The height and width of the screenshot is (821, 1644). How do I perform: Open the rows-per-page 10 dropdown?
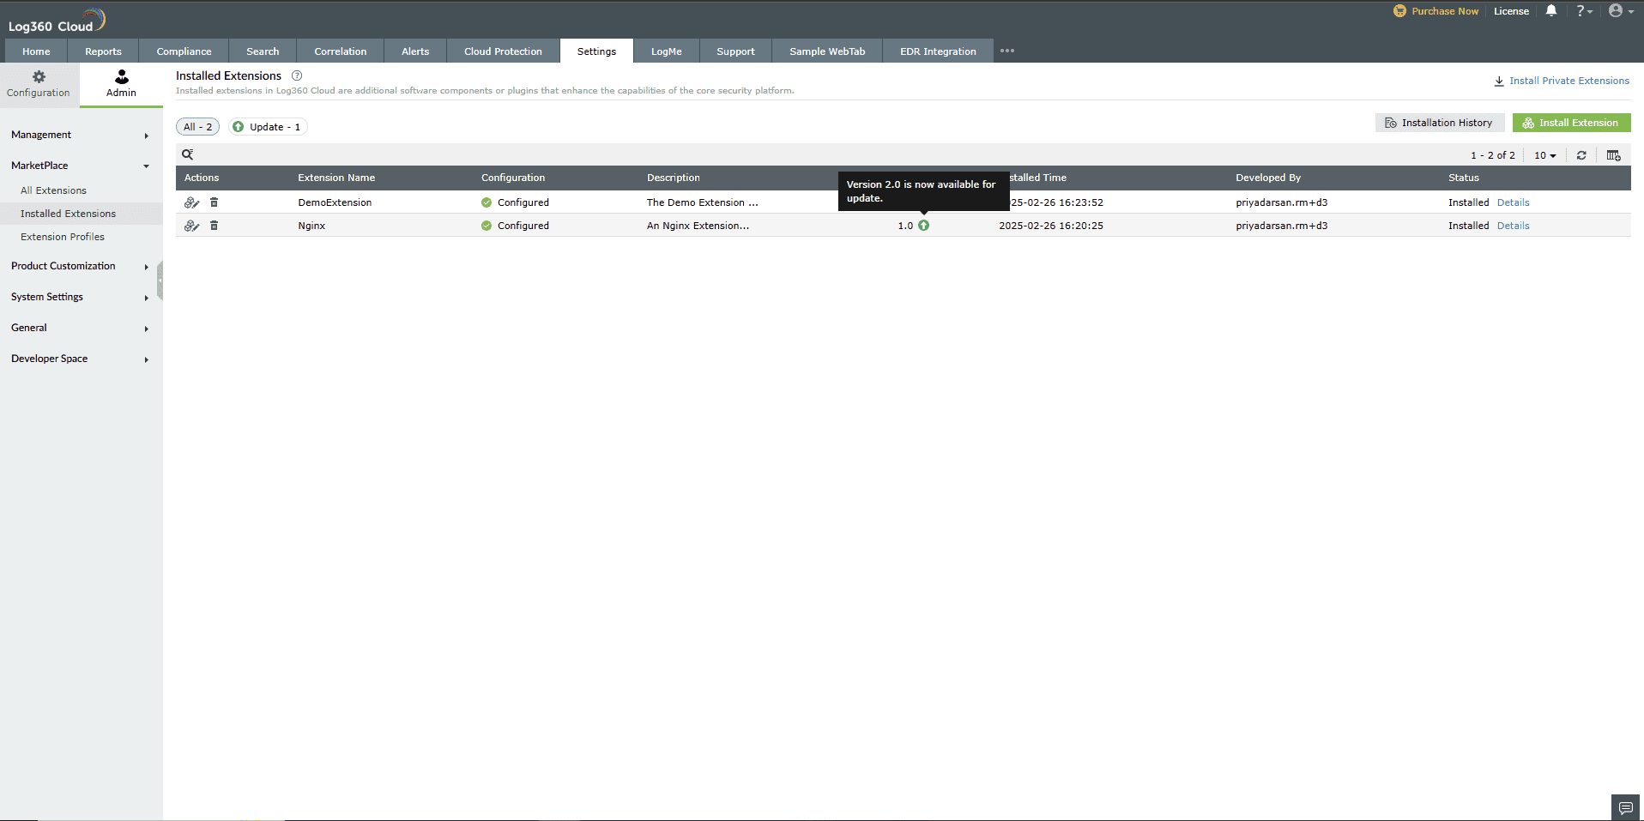coord(1545,155)
